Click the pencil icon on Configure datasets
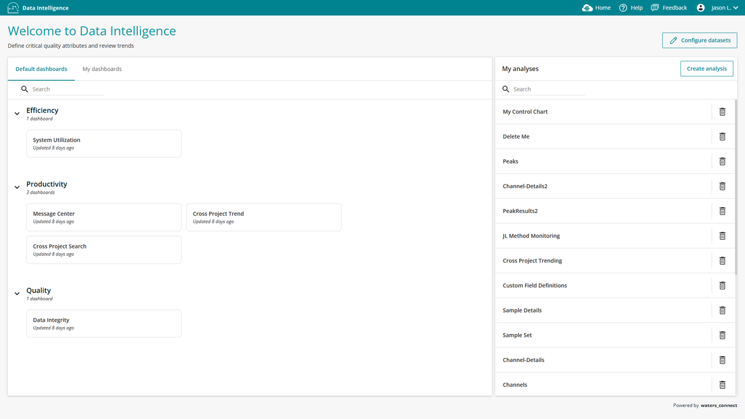745x419 pixels. (673, 40)
